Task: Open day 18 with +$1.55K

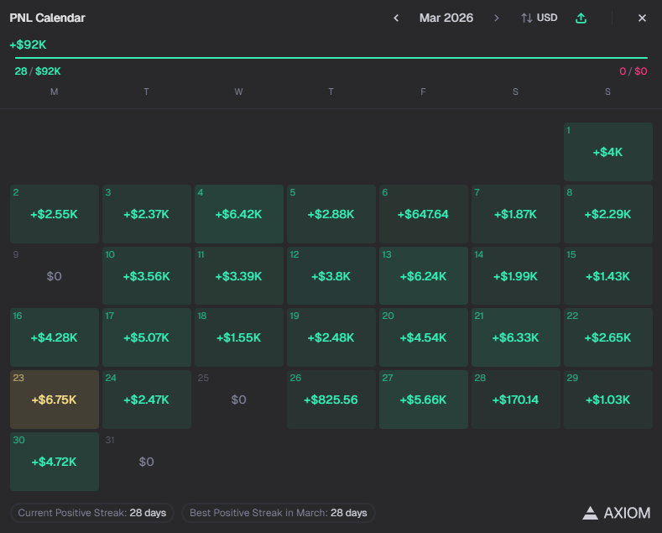Action: (x=239, y=337)
